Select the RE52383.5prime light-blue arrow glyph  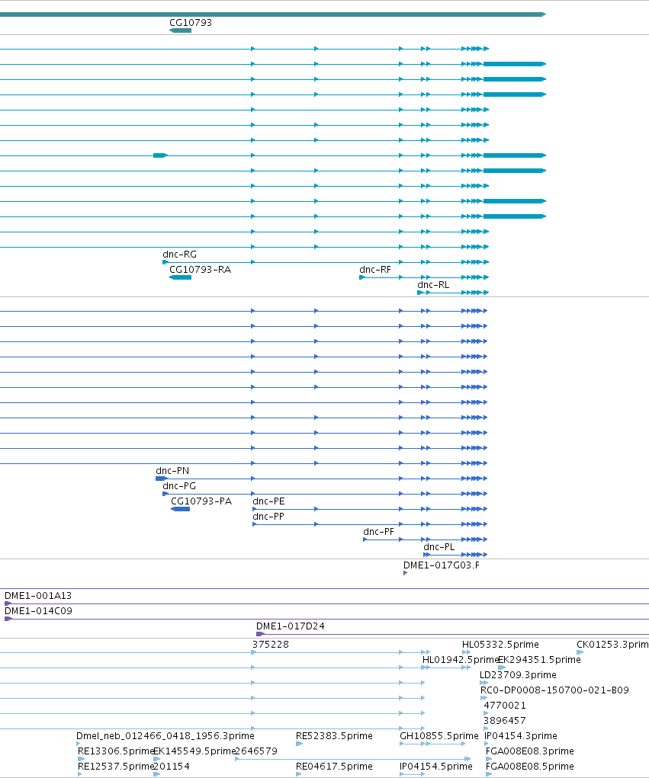[x=299, y=744]
